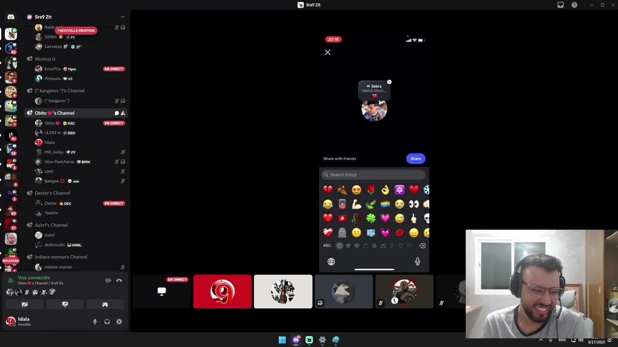Invite people to Obito's Channel icon

[123, 113]
